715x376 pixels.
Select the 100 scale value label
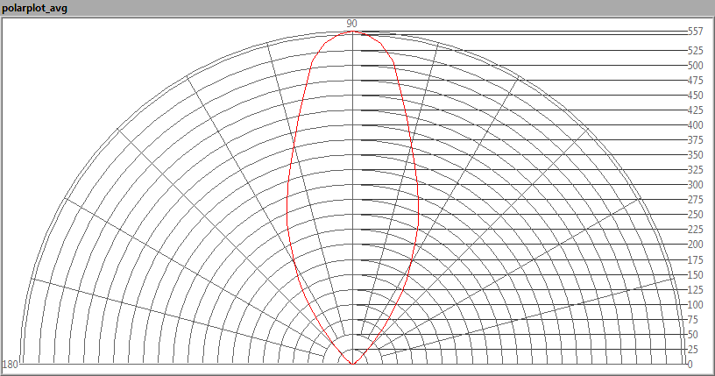(695, 304)
